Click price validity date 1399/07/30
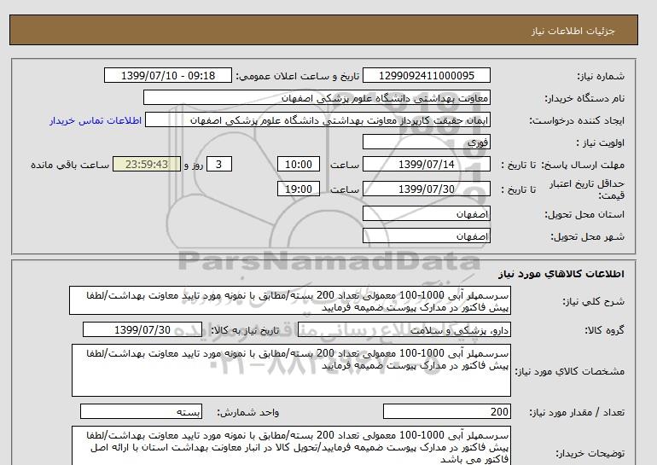The image size is (657, 465). tap(426, 189)
